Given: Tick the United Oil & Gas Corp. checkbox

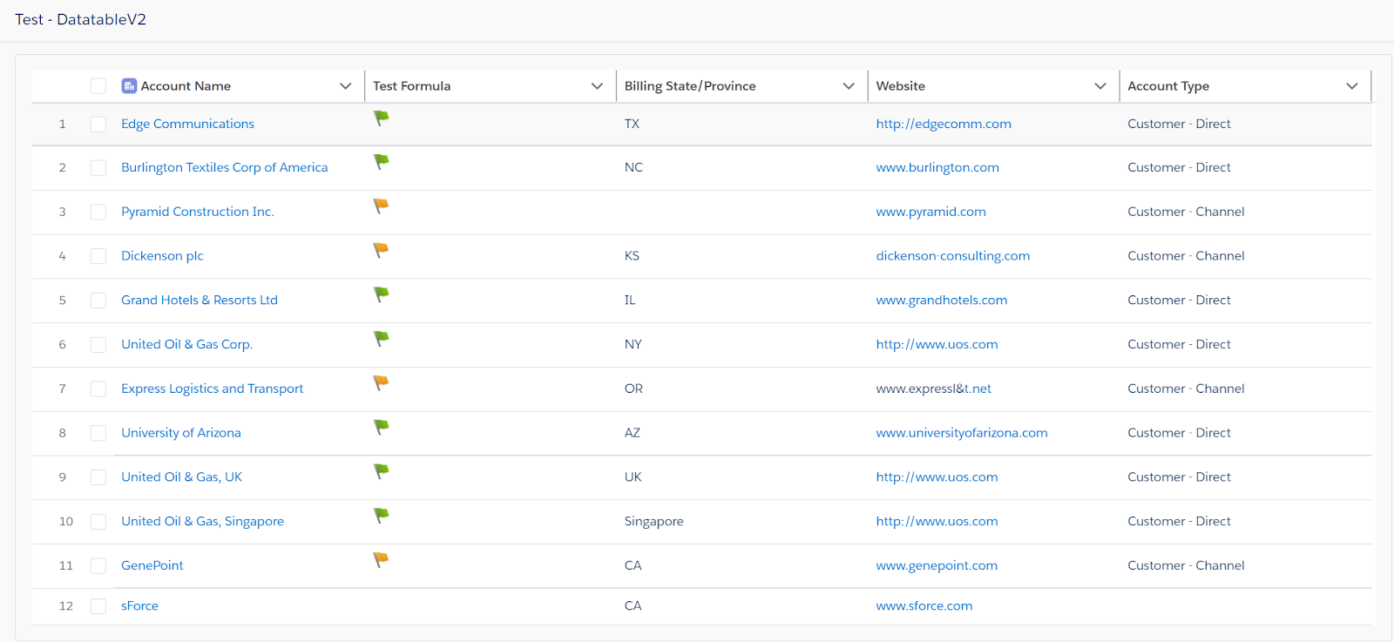Looking at the screenshot, I should [98, 345].
